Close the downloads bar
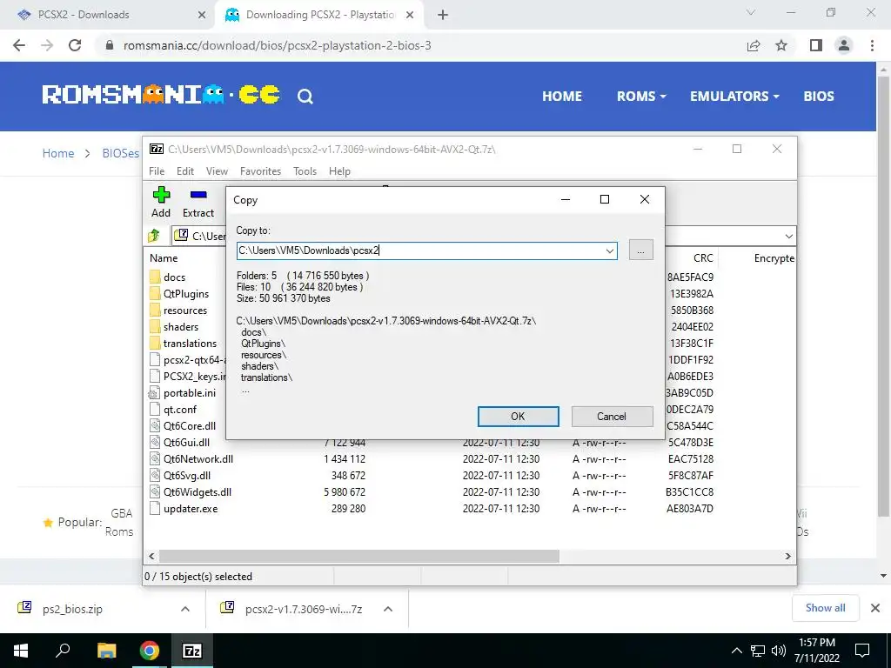Screen dimensions: 891x668 pyautogui.click(x=875, y=608)
